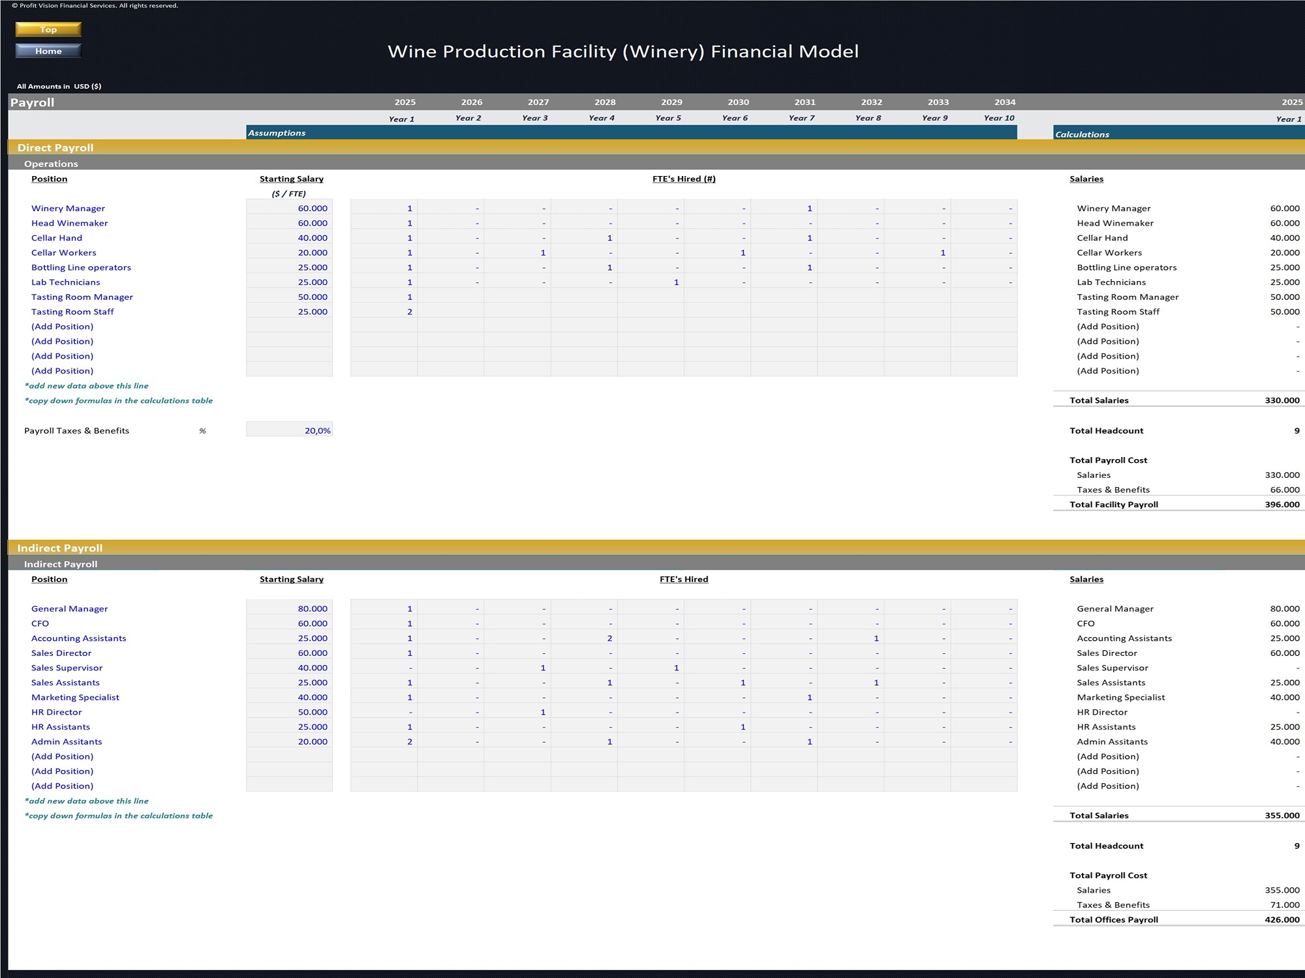Click Assumptions header bar
Viewport: 1305px width, 978px height.
point(632,132)
